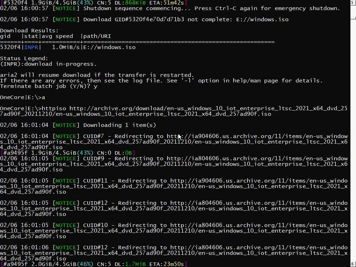Click the 'Status Legend:' heading
This screenshot has height=267, width=356.
pyautogui.click(x=24, y=58)
